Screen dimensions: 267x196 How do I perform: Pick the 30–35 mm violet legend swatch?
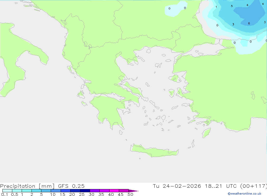[x=95, y=191]
